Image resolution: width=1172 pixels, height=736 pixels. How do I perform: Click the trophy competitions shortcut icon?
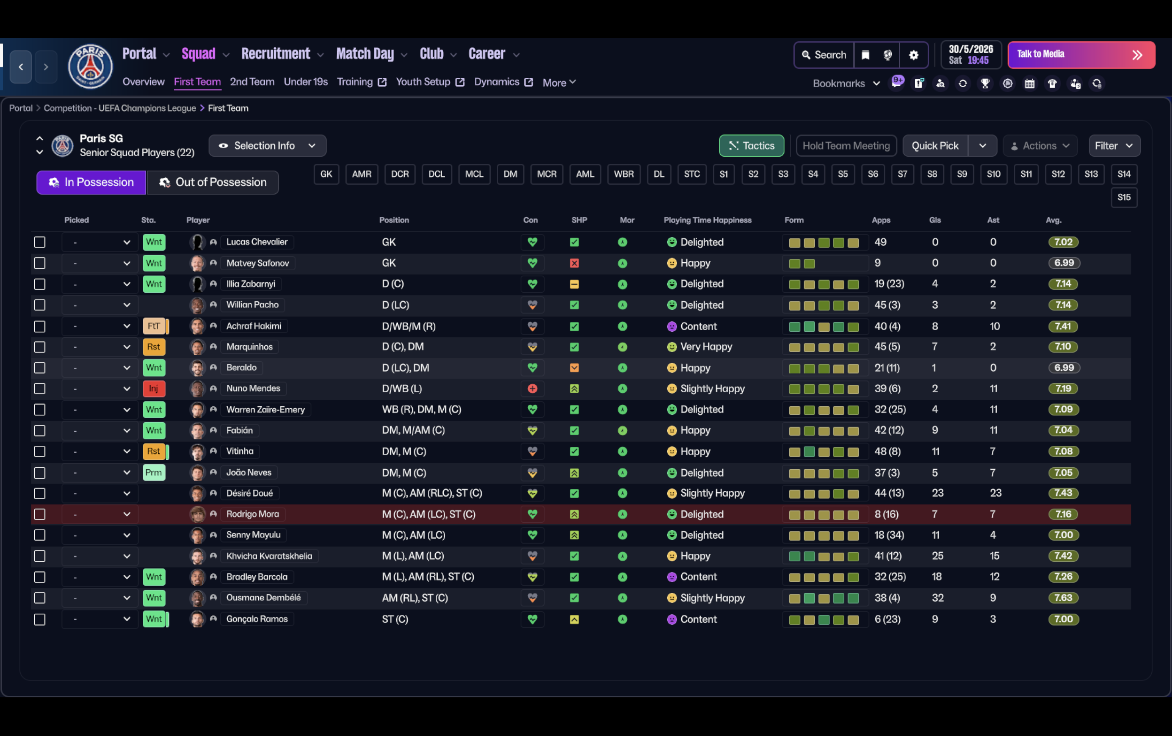click(x=985, y=83)
